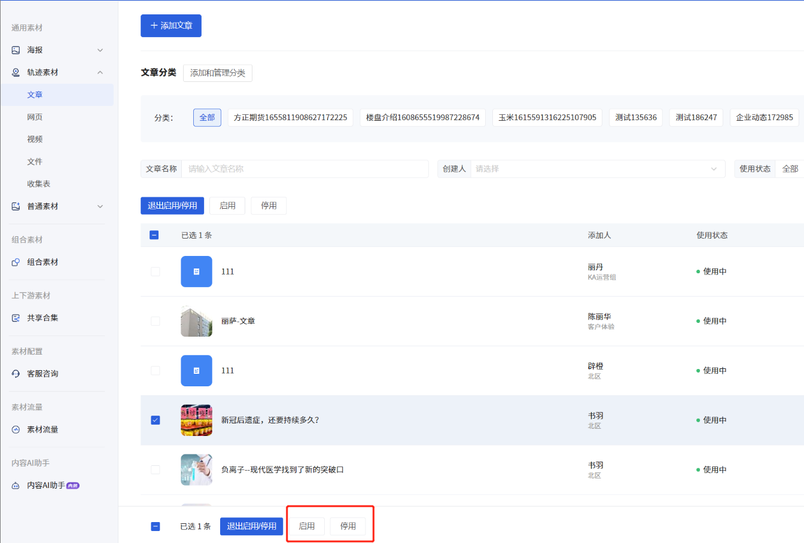Open the 丽萨-文章 thumbnail image

[196, 321]
